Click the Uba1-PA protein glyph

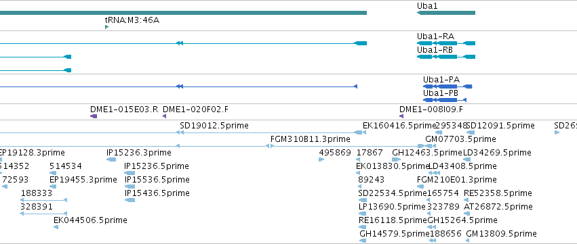pos(447,87)
